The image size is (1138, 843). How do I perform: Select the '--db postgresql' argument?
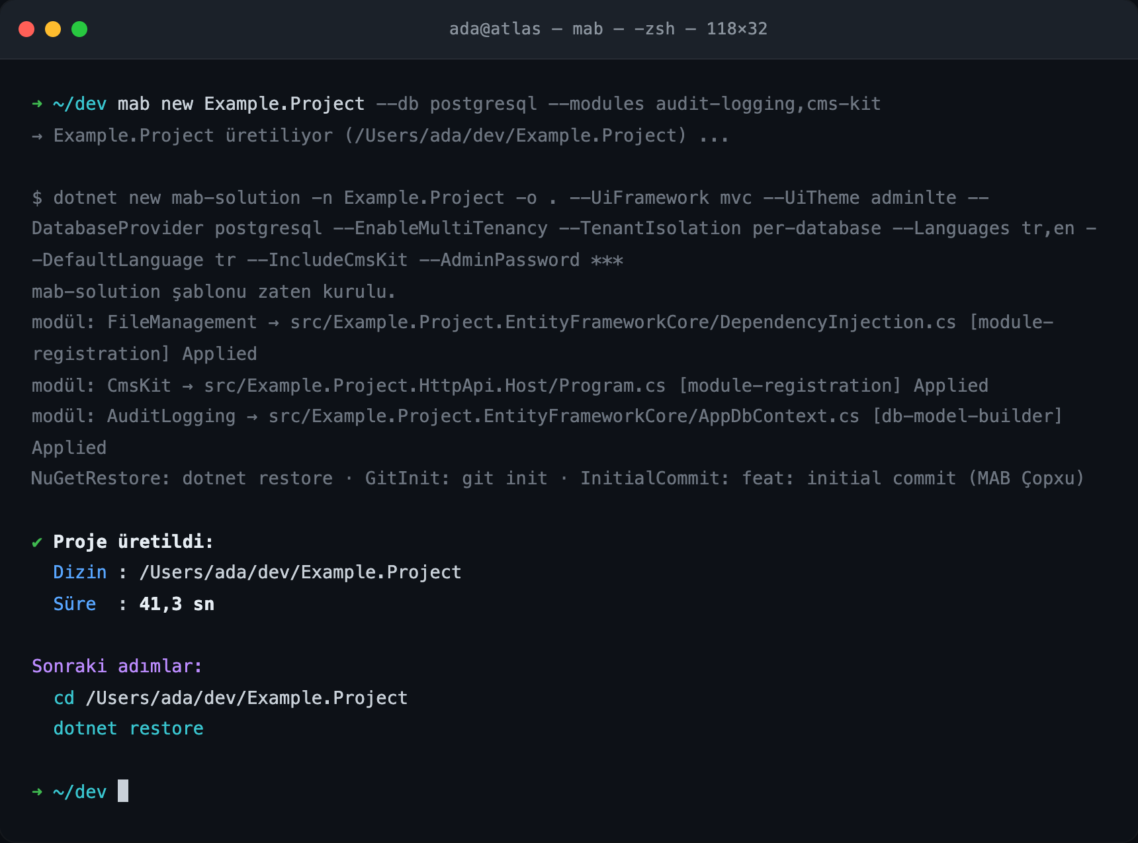(457, 104)
